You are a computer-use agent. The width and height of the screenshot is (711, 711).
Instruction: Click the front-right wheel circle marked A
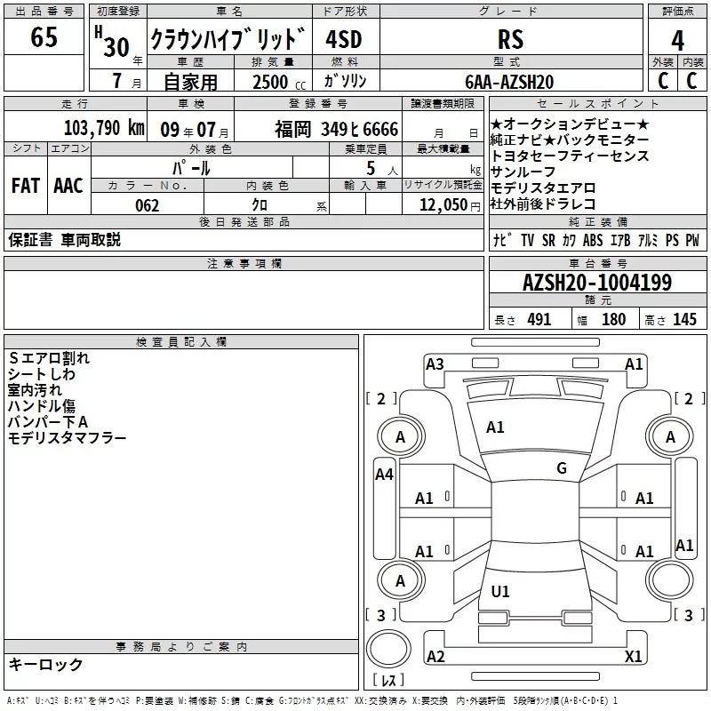click(x=670, y=436)
